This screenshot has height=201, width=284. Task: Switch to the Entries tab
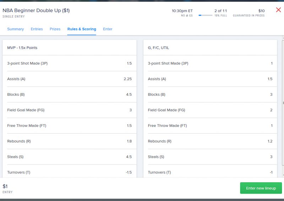coord(37,29)
